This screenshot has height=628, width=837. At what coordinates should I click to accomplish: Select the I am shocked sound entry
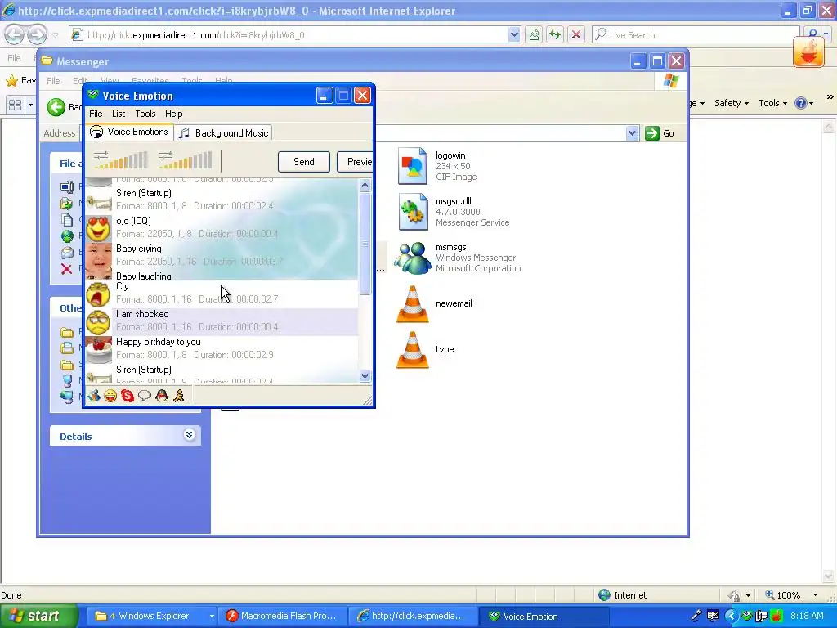click(222, 322)
